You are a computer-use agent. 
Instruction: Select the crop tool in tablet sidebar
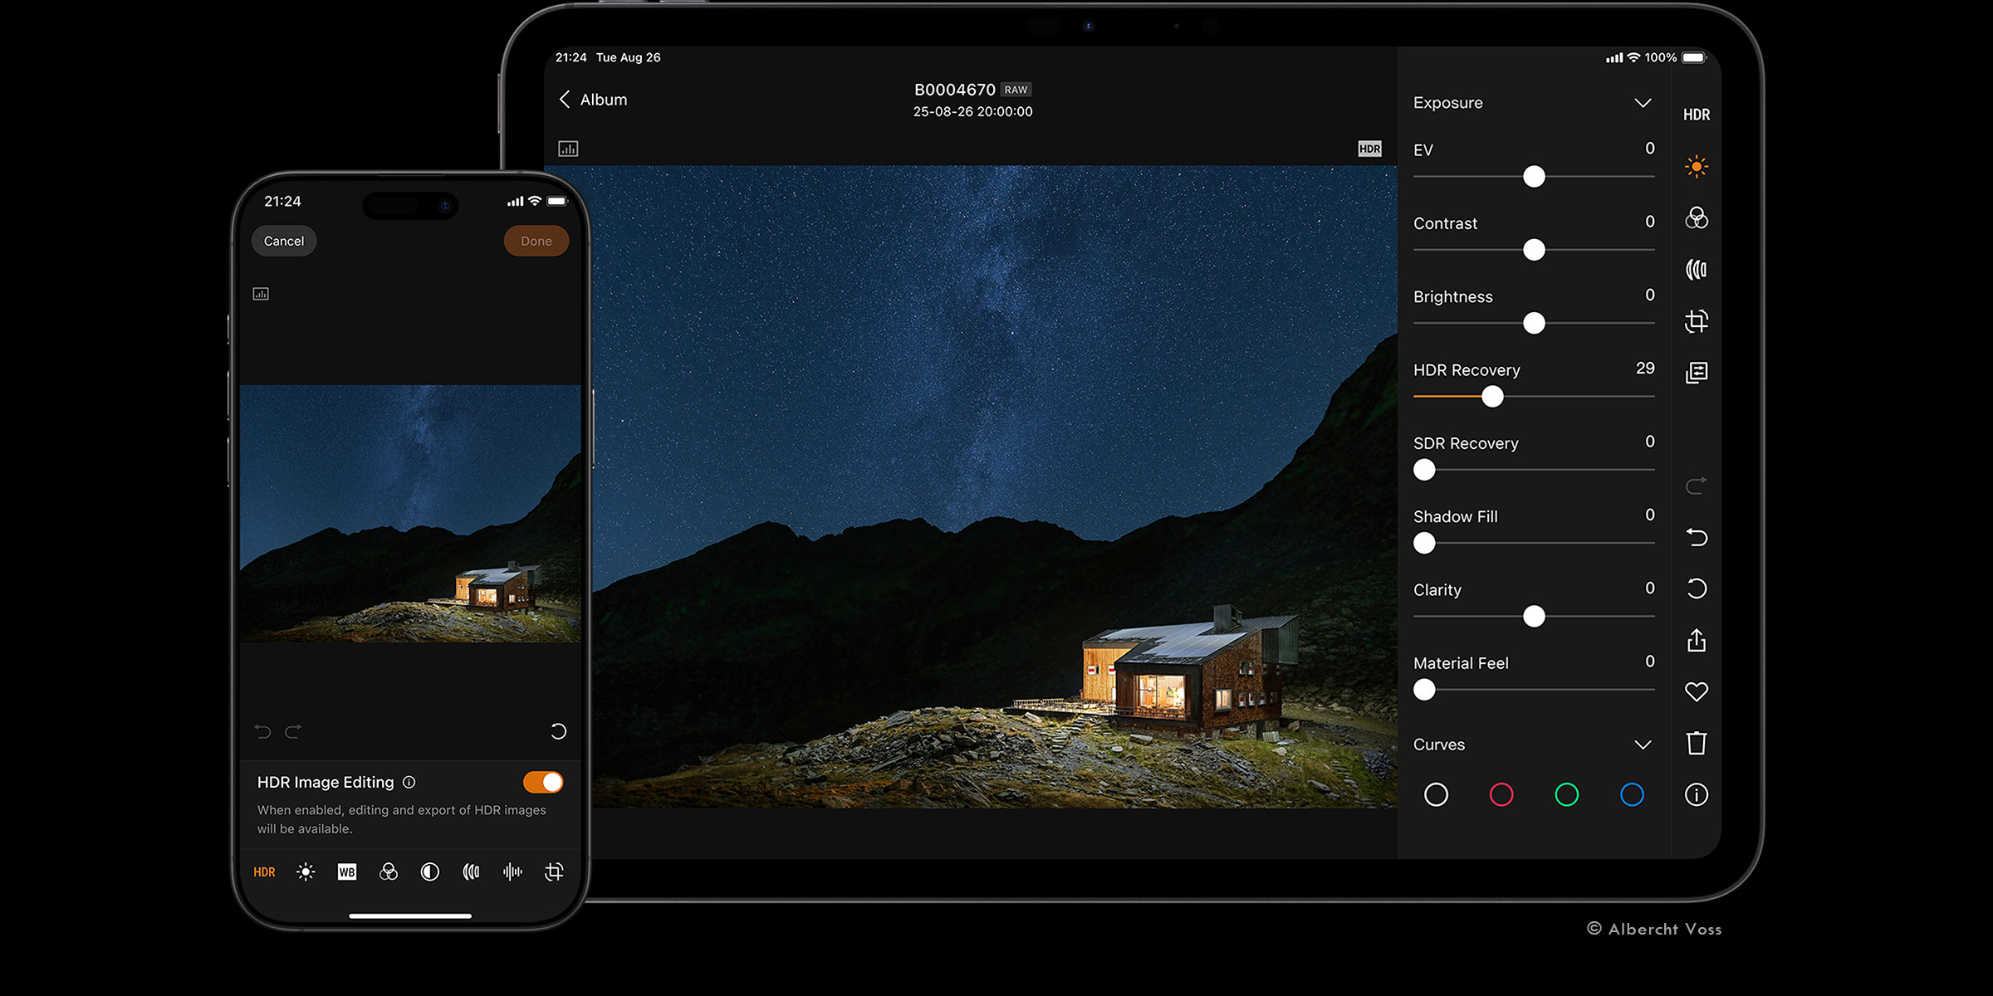point(1696,321)
